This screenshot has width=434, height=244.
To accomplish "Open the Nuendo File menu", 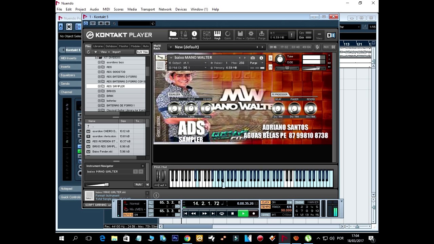I will click(x=59, y=9).
